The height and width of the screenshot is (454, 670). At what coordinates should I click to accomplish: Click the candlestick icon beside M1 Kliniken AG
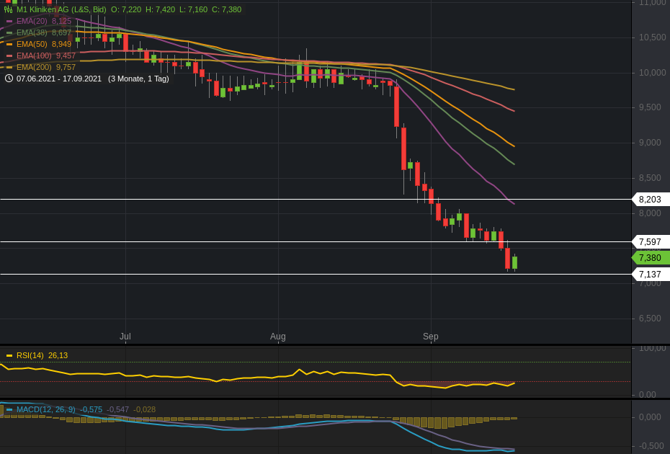9,9
